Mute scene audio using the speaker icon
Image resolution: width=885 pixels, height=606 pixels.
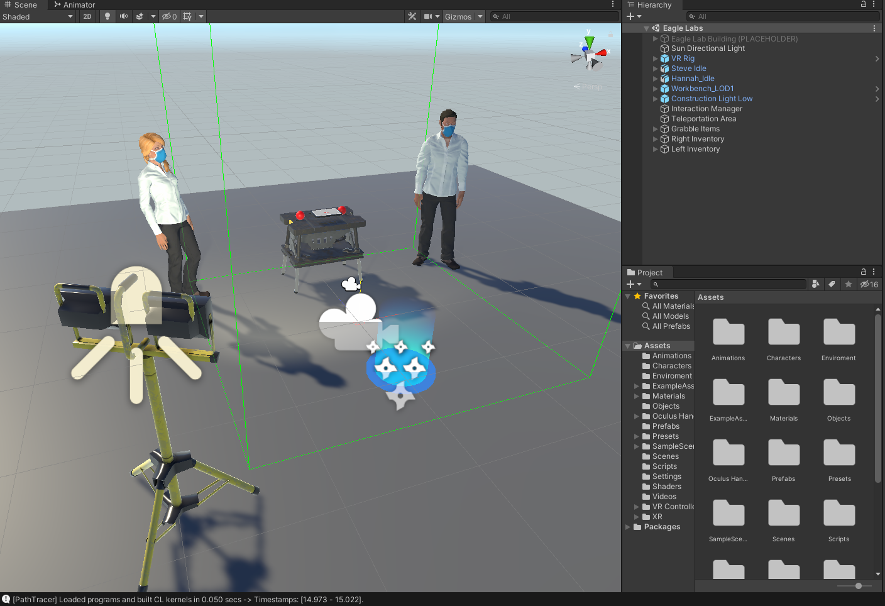[x=123, y=16]
